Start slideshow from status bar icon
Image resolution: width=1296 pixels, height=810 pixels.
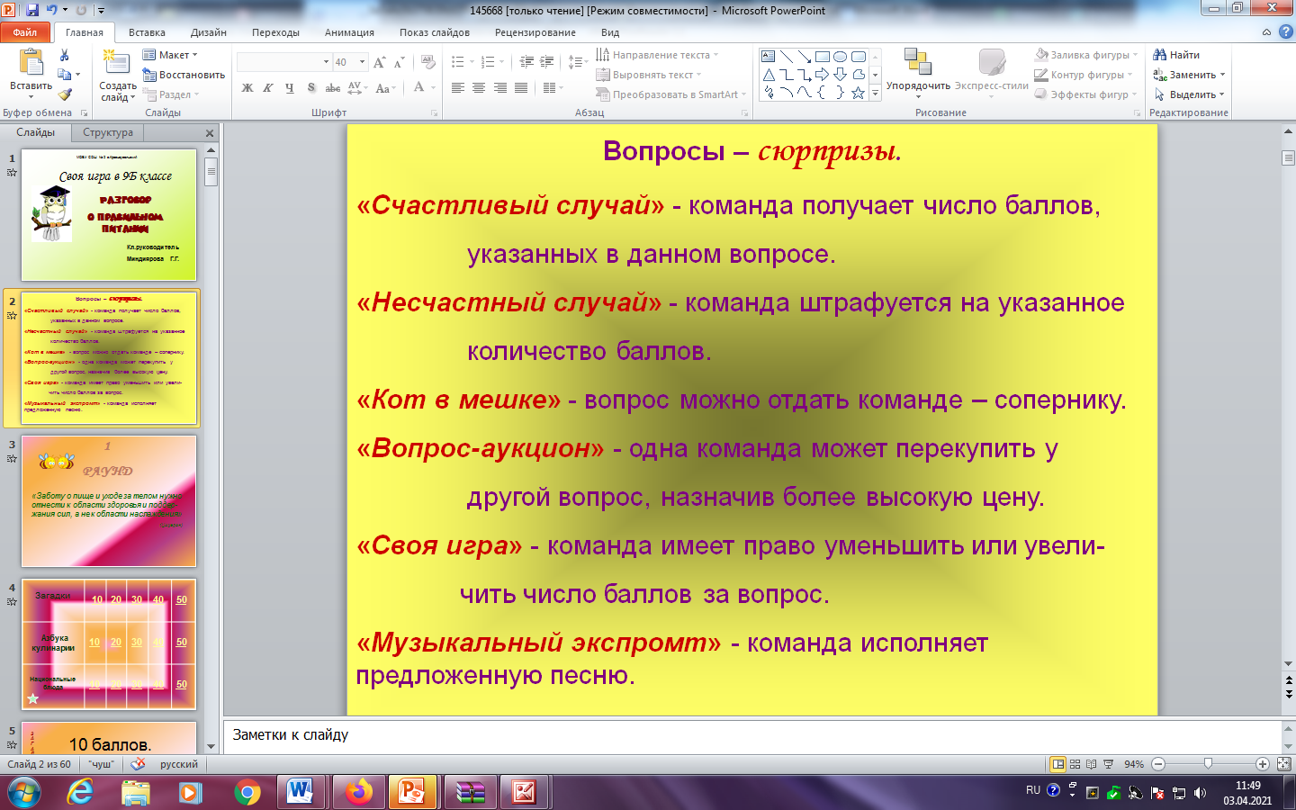[x=1108, y=764]
